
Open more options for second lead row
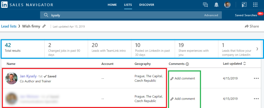coord(256,98)
